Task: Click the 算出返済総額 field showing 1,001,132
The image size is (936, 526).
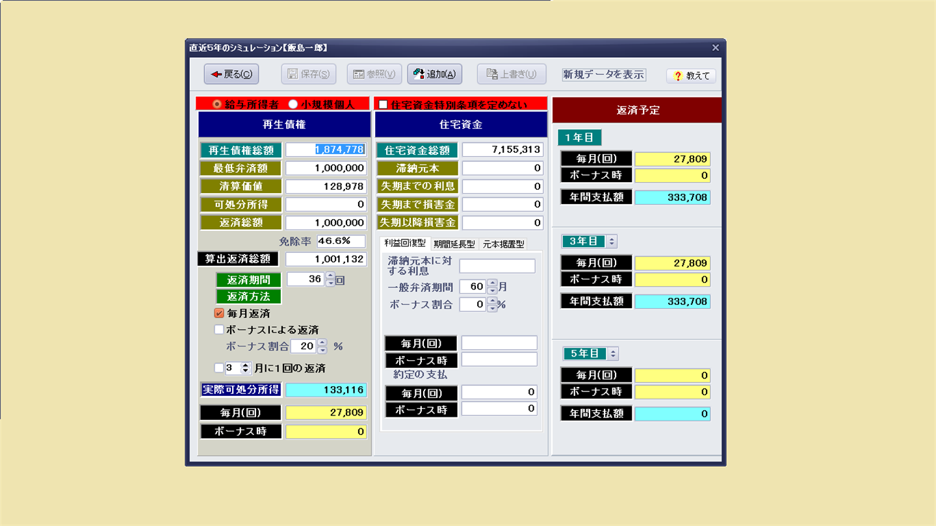Action: [x=326, y=259]
